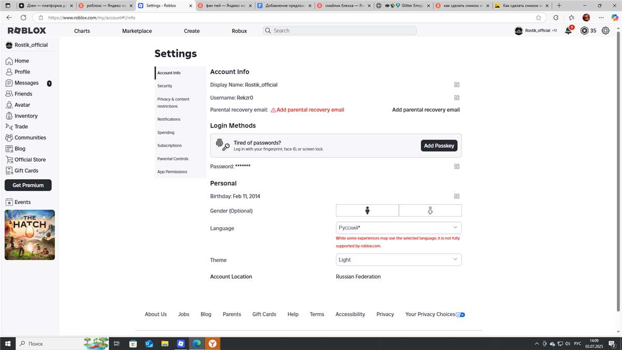Edit the Username with pencil icon
622x350 pixels.
[457, 97]
